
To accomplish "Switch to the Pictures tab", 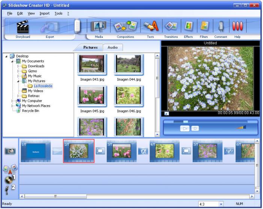I will pos(90,48).
